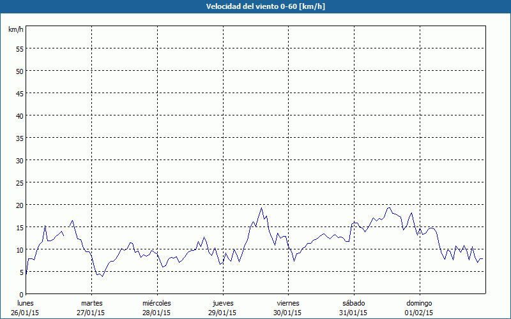
Task: Click the "viernes" day label
Action: (287, 303)
